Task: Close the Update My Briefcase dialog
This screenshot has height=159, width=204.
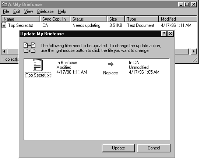Action: pyautogui.click(x=170, y=34)
